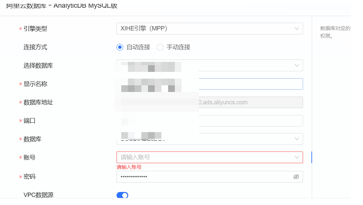Click the 连接方式 field label

tap(35, 47)
